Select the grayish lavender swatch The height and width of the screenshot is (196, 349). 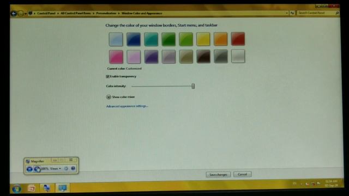pos(169,57)
